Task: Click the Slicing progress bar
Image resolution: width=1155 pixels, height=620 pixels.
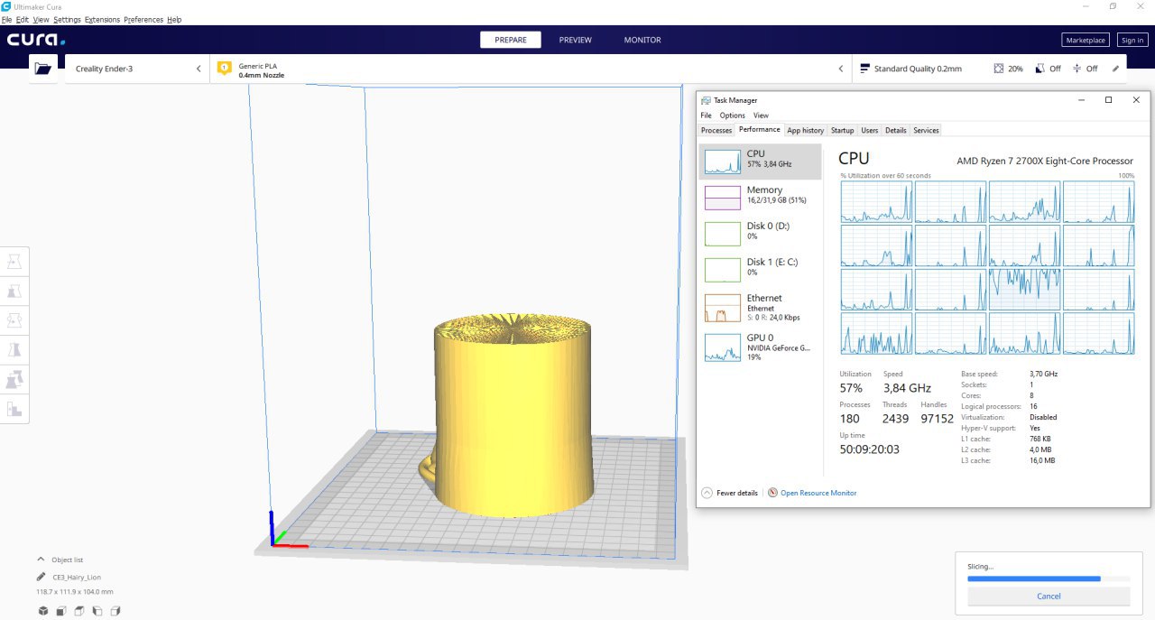Action: pos(1049,578)
